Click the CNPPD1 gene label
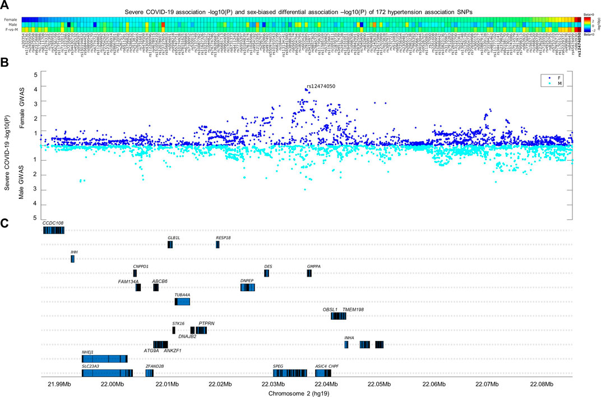This screenshot has height=397, width=601. tap(141, 267)
